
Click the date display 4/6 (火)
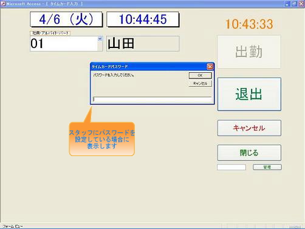tap(66, 19)
